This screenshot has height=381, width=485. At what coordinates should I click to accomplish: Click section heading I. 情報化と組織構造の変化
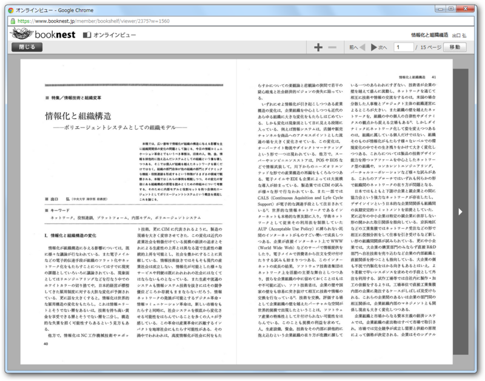[70, 235]
